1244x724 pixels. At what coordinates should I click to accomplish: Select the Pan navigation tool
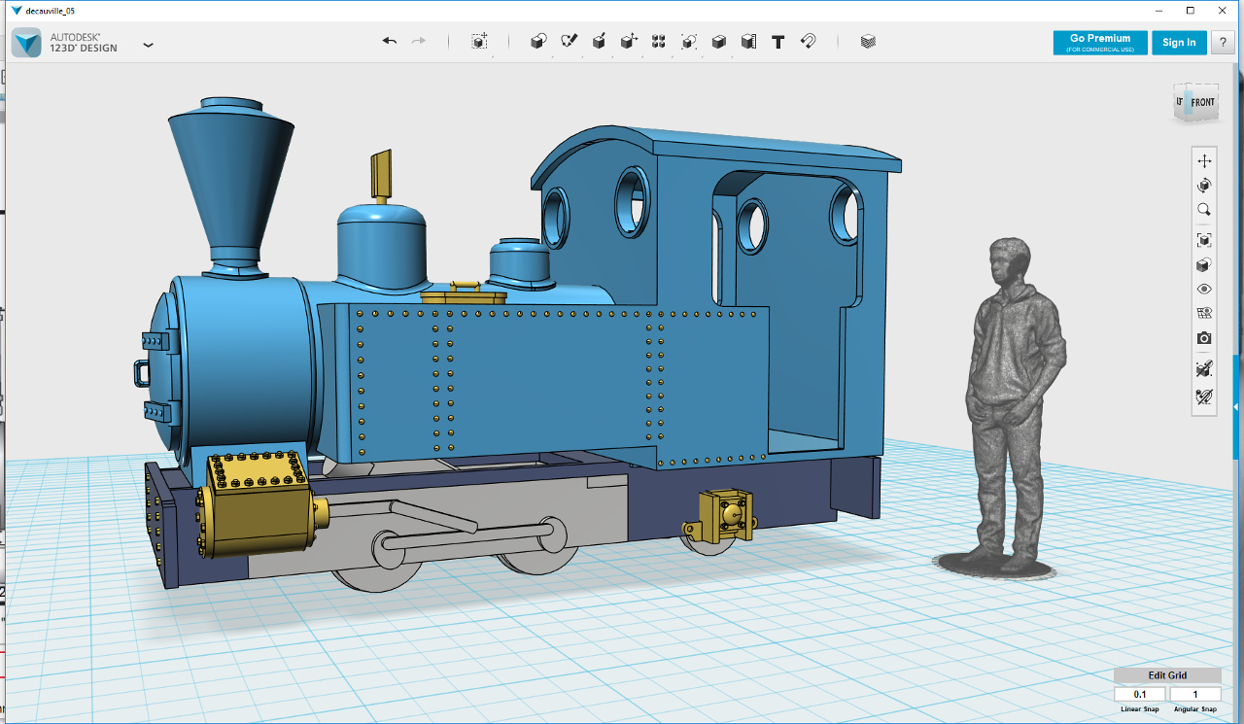pyautogui.click(x=1204, y=161)
